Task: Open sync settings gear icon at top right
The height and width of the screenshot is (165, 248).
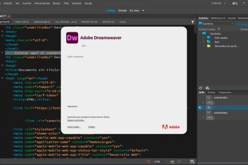Action: tap(235, 3)
